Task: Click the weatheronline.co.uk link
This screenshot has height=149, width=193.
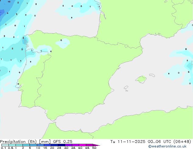Action: coord(167,146)
